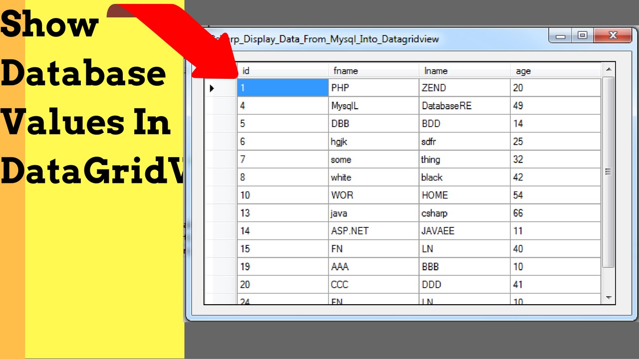Image resolution: width=639 pixels, height=359 pixels.
Task: Select the id cell 19
Action: coord(283,267)
